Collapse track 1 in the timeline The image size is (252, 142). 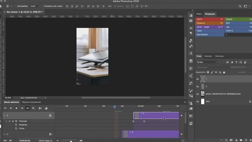point(5,116)
